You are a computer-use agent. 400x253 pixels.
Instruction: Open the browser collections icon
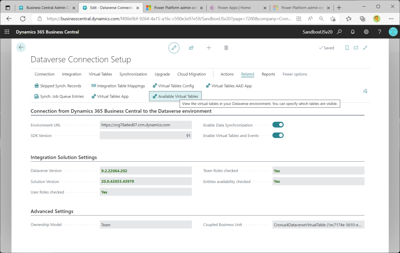coord(362,19)
